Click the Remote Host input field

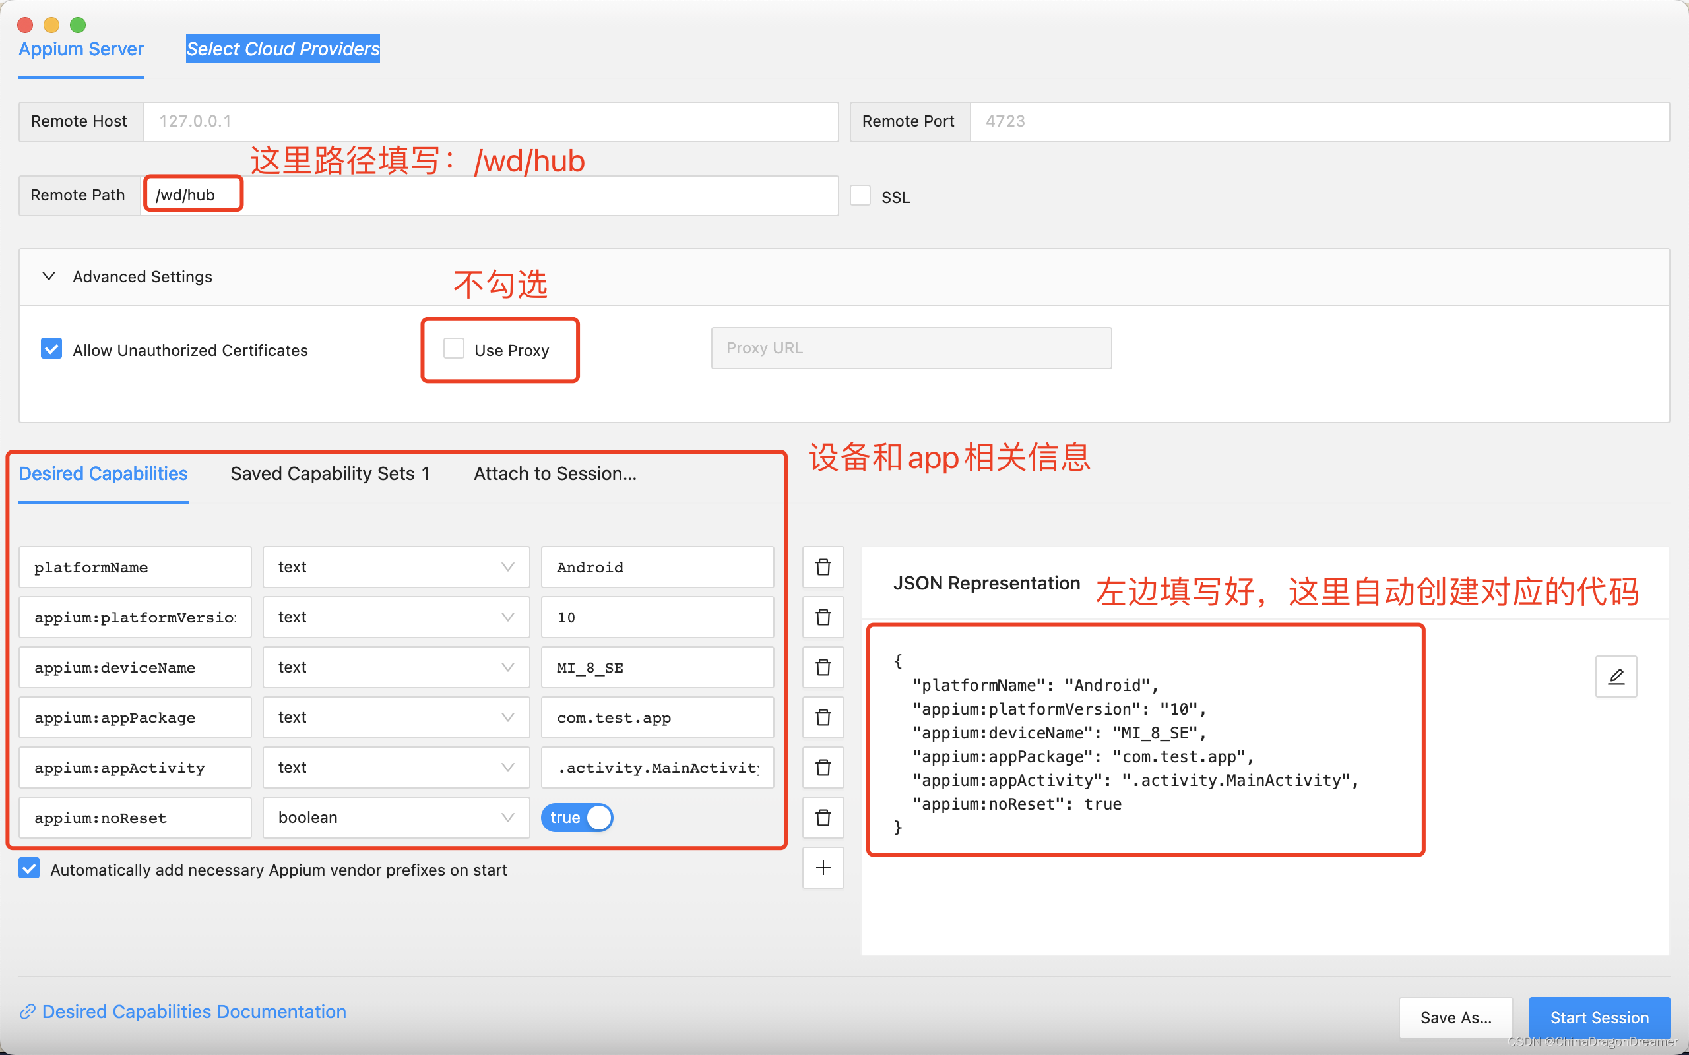490,121
